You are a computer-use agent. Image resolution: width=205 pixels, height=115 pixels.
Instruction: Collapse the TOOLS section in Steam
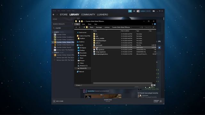[53, 52]
